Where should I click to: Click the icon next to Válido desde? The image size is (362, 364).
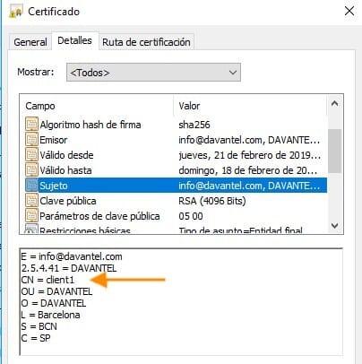pos(31,155)
